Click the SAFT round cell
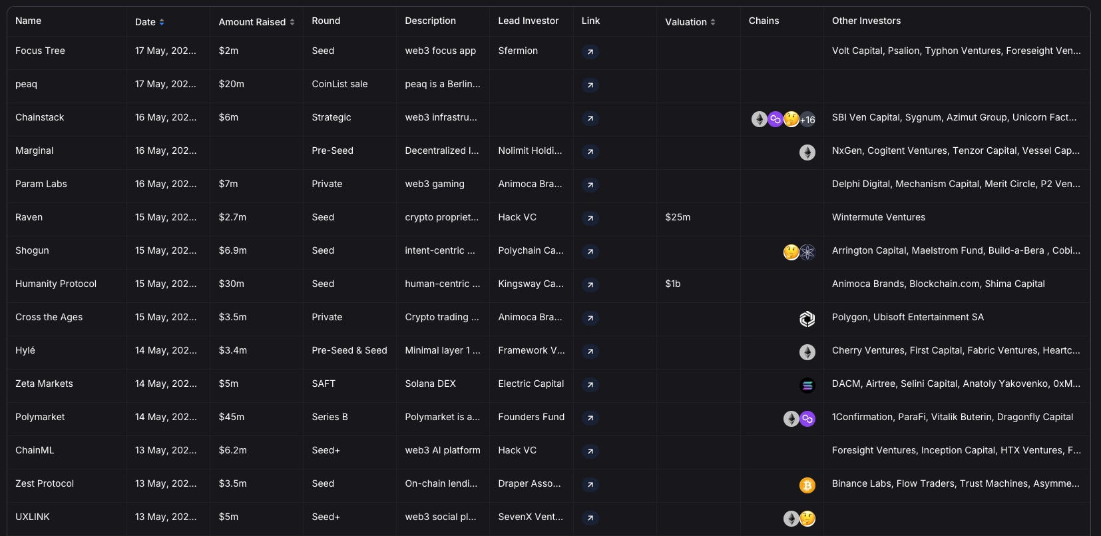The image size is (1101, 536). pyautogui.click(x=349, y=384)
